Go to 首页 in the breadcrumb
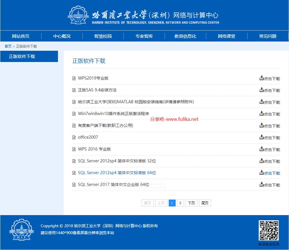Screen dimensions: 289x250 coord(8,46)
